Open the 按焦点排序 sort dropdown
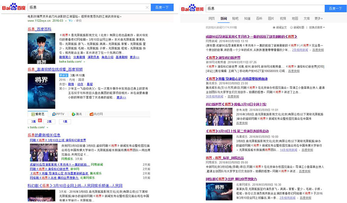 click(317, 28)
